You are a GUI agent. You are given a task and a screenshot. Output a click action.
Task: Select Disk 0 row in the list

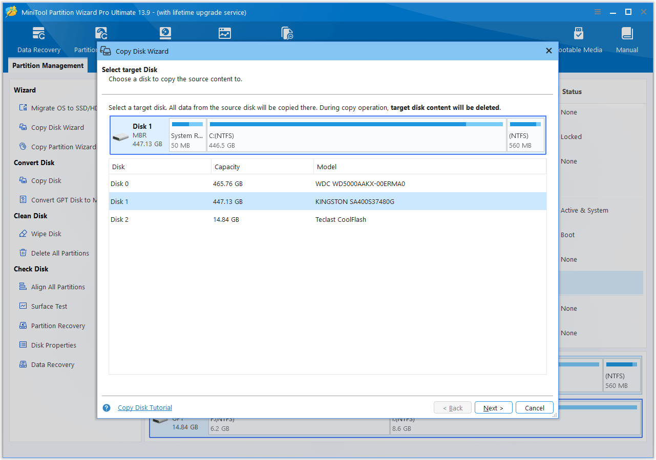[328, 183]
